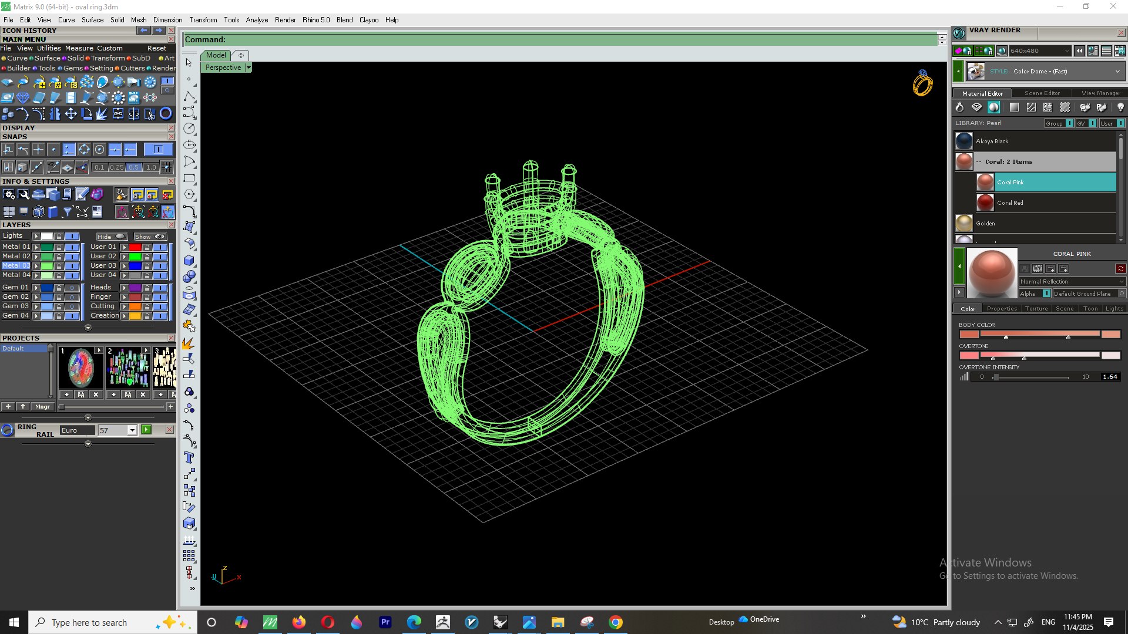The height and width of the screenshot is (634, 1128).
Task: Switch to the Texture tab in material editor
Action: (x=1036, y=309)
